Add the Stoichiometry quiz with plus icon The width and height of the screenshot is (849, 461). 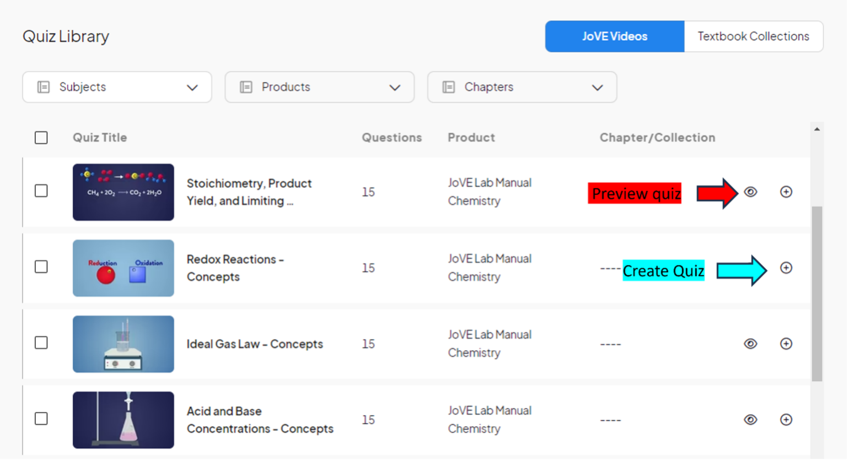[x=786, y=192]
